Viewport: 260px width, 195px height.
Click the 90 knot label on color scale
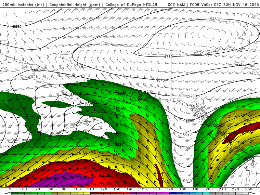pos(64,189)
